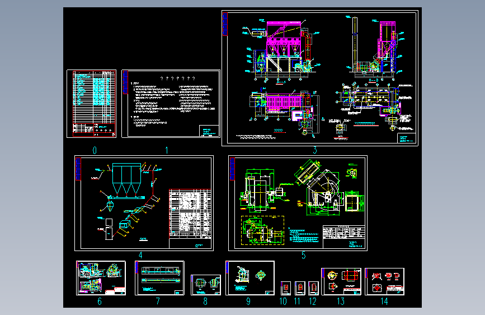
Task: Select drawing sheet thumbnail numbered 0
Action: click(x=92, y=104)
